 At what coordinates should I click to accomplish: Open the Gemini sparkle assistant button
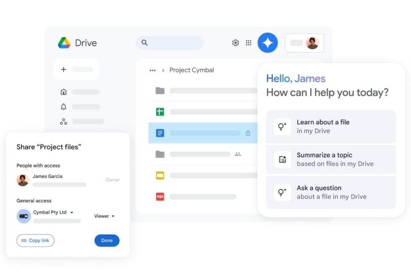click(268, 43)
